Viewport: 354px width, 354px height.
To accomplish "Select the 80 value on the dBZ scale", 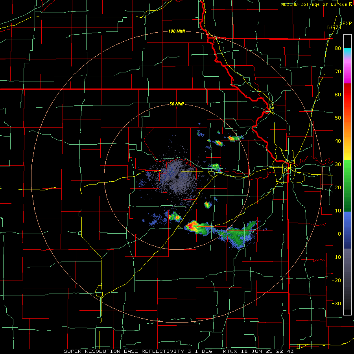I will coord(338,48).
